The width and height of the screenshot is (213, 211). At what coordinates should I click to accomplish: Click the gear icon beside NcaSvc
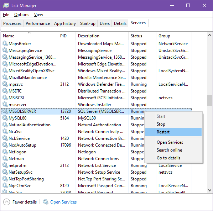point(5,132)
